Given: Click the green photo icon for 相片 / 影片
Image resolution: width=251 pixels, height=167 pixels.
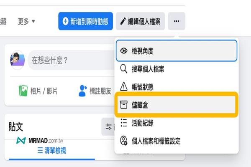Looking at the screenshot, I should [23, 91].
